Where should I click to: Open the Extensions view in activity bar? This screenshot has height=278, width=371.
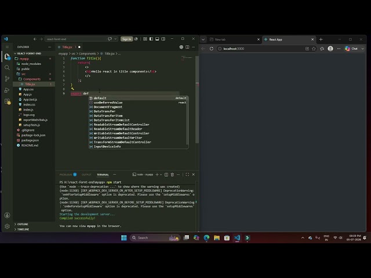pos(7,101)
